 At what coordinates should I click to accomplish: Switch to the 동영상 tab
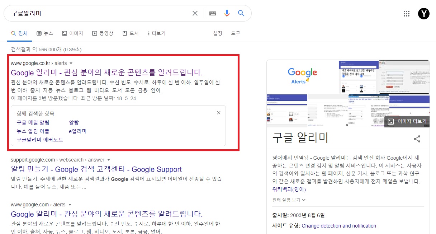[x=103, y=33]
